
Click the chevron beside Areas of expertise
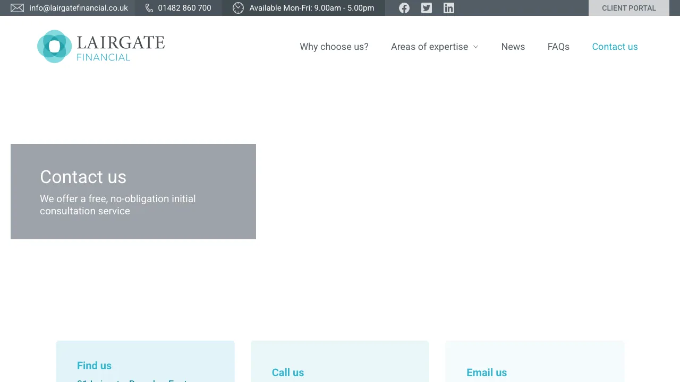tap(476, 47)
